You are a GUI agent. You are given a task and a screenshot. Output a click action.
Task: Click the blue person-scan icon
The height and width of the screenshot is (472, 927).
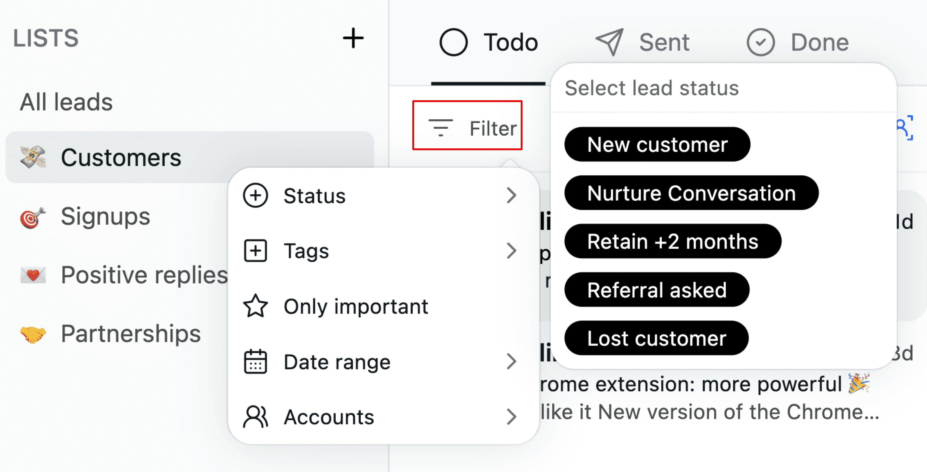(x=904, y=127)
